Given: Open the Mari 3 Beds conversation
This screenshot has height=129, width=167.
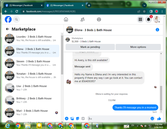Looking at the screenshot, I should click(31, 113).
